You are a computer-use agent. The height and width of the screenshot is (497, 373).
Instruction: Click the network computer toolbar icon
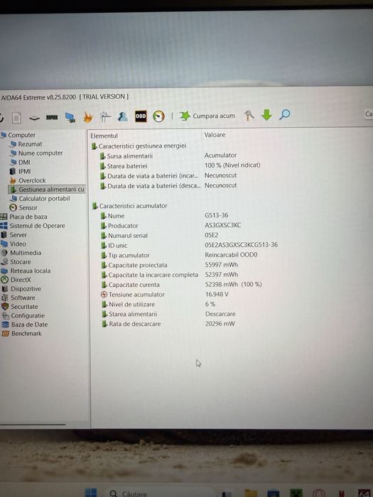pyautogui.click(x=70, y=117)
